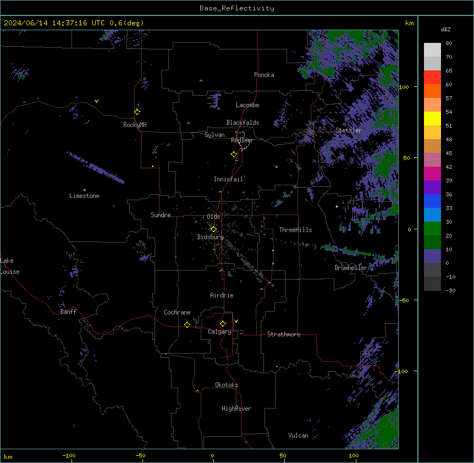Click the asterisk marker above Limestone
Viewport: 474px width, 463px height.
(84, 190)
